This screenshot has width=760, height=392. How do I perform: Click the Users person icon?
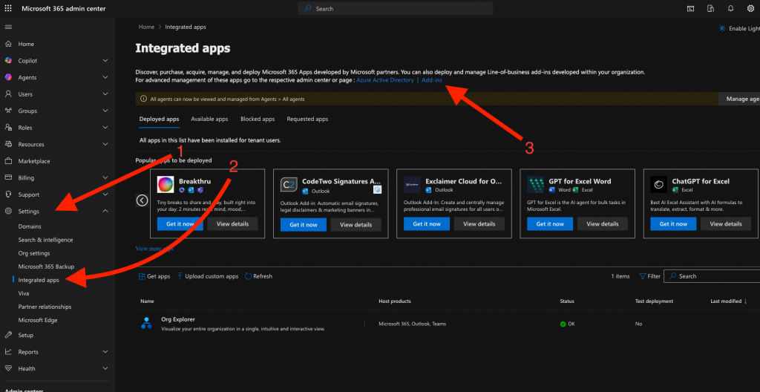click(8, 94)
